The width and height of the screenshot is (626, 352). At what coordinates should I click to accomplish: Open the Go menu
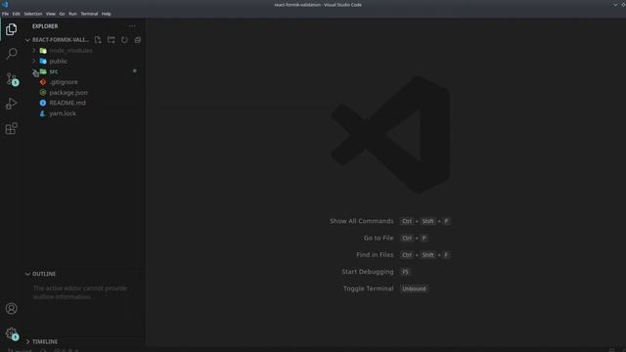62,14
